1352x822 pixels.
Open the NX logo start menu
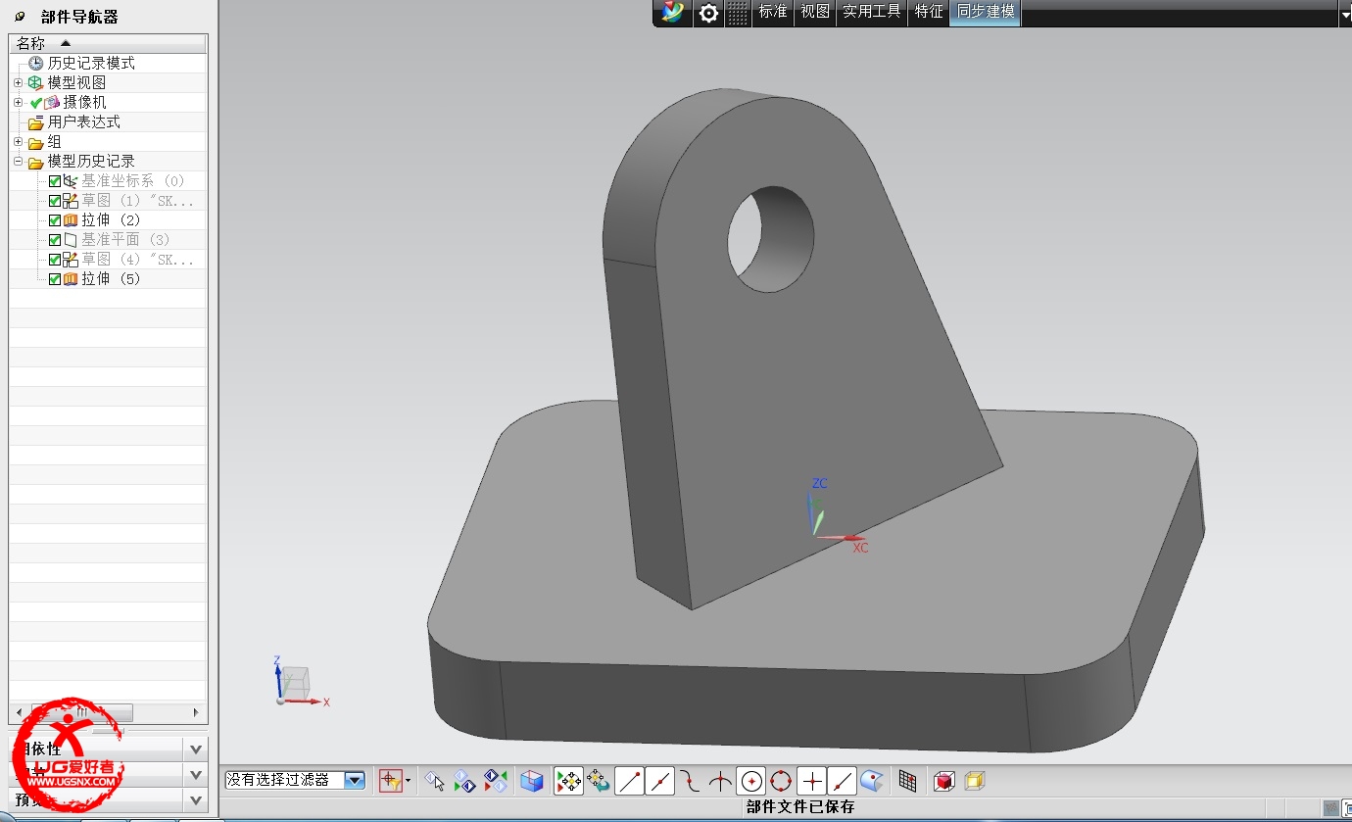click(x=672, y=13)
